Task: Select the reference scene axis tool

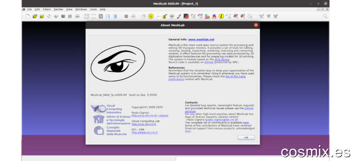Action: 158,16
